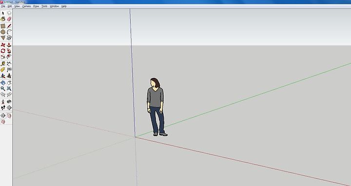Viewport: 351px width, 186px height.
Task: Activate the Zoom magnifier tool
Action: [3, 89]
